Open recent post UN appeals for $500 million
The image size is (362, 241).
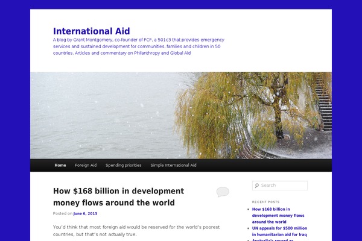pos(279,231)
